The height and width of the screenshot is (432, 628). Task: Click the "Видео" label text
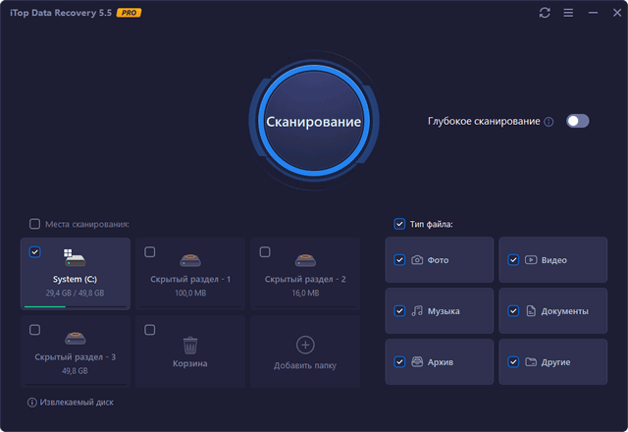[553, 260]
